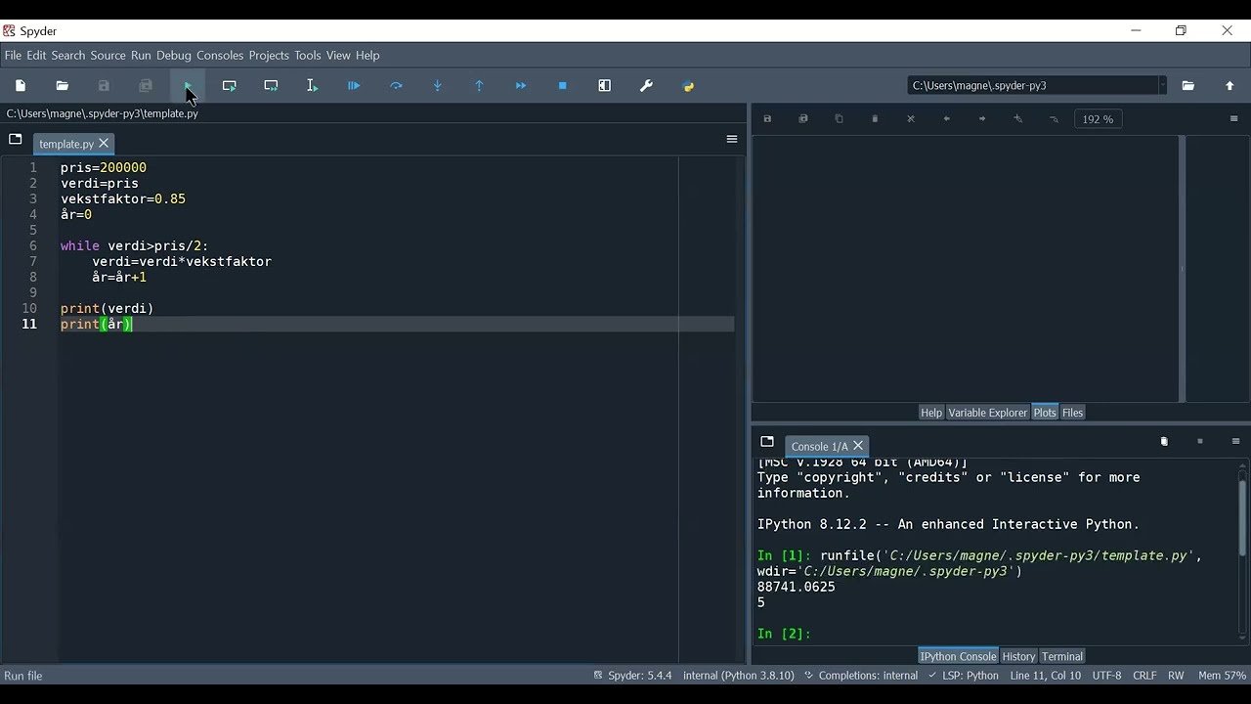Interrupt kernel stop icon in console
This screenshot has width=1251, height=704.
click(x=1200, y=442)
